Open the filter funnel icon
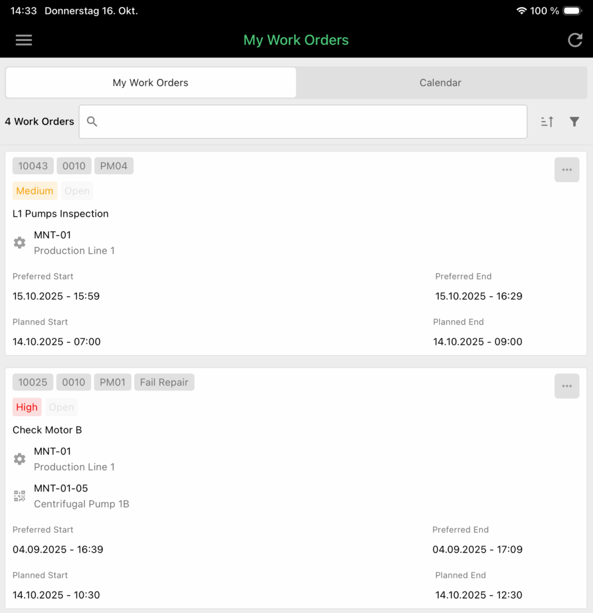593x613 pixels. 574,122
